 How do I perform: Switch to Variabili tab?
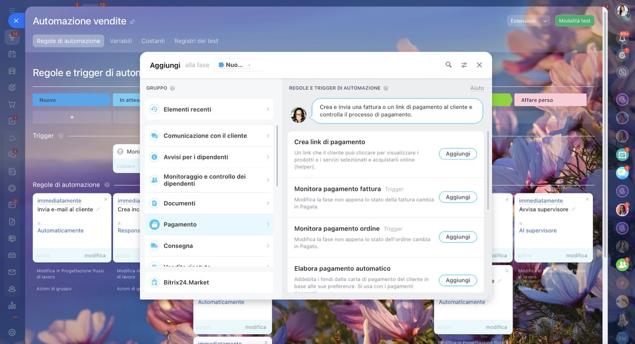(x=121, y=41)
